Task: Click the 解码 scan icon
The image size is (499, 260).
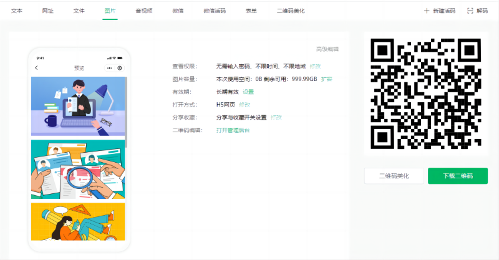Action: [x=470, y=11]
